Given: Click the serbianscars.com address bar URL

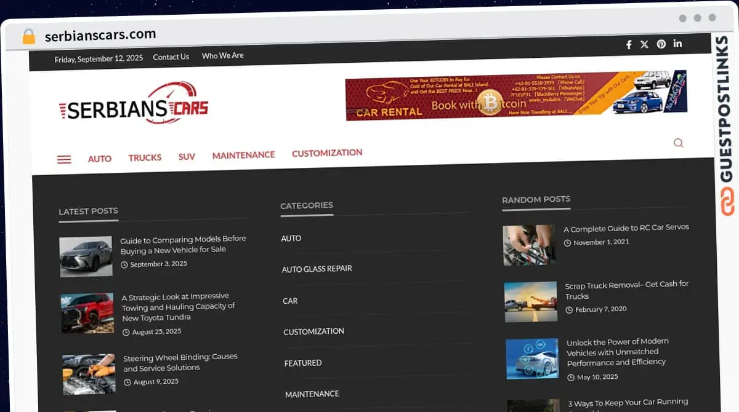Looking at the screenshot, I should (x=100, y=35).
